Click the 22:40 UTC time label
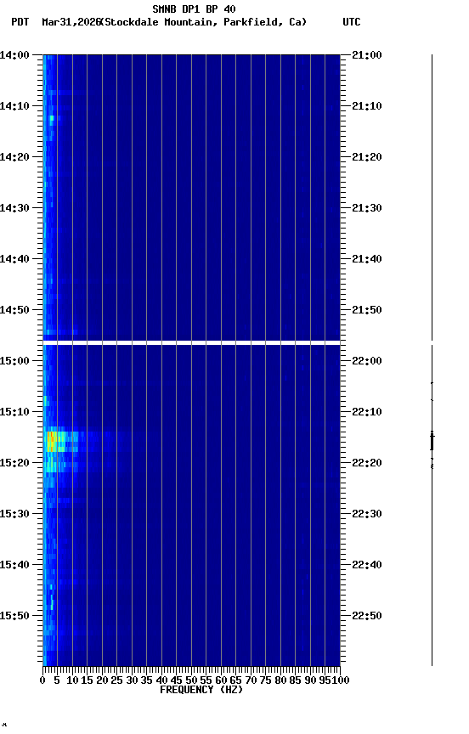This screenshot has width=469, height=734. 367,565
